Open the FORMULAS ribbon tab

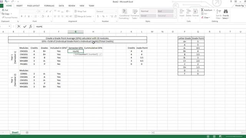[x=49, y=6]
